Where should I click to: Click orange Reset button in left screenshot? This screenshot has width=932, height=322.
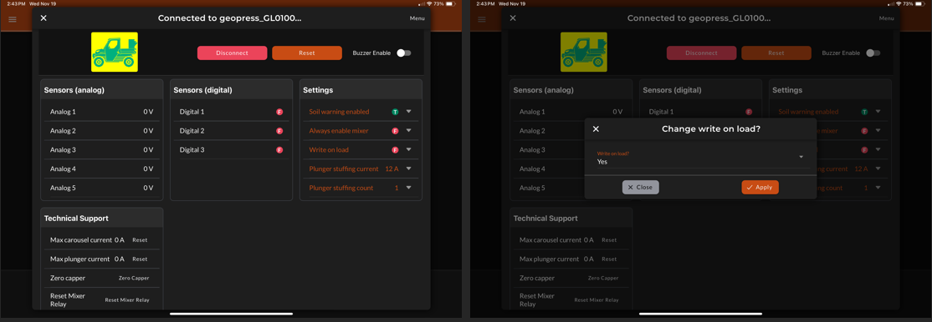click(307, 53)
